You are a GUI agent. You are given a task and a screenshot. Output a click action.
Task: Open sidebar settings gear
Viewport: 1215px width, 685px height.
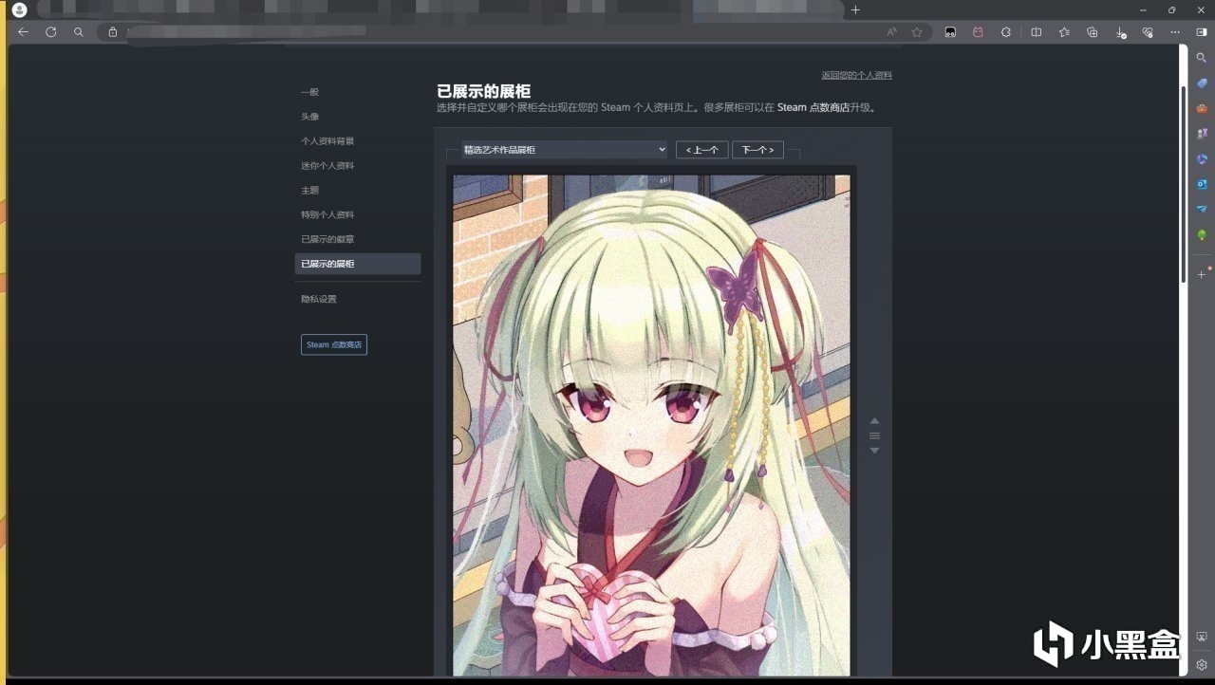pyautogui.click(x=1202, y=665)
